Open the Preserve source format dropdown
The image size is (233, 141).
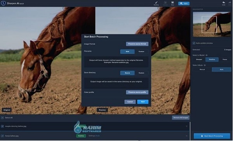[137, 44]
